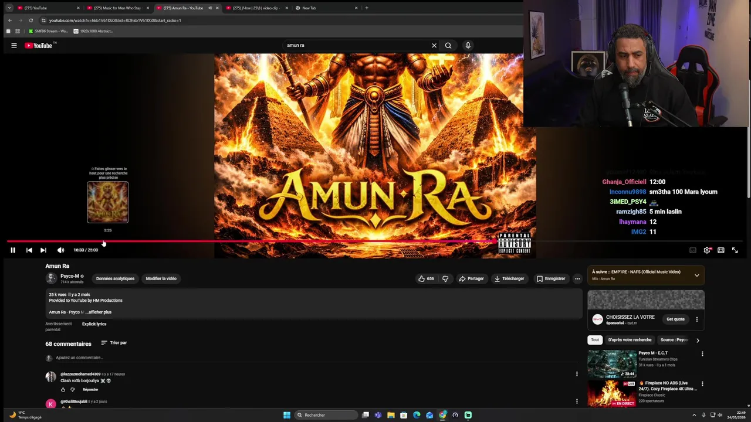
Task: Select the 'Tout' filter chip
Action: (595, 340)
